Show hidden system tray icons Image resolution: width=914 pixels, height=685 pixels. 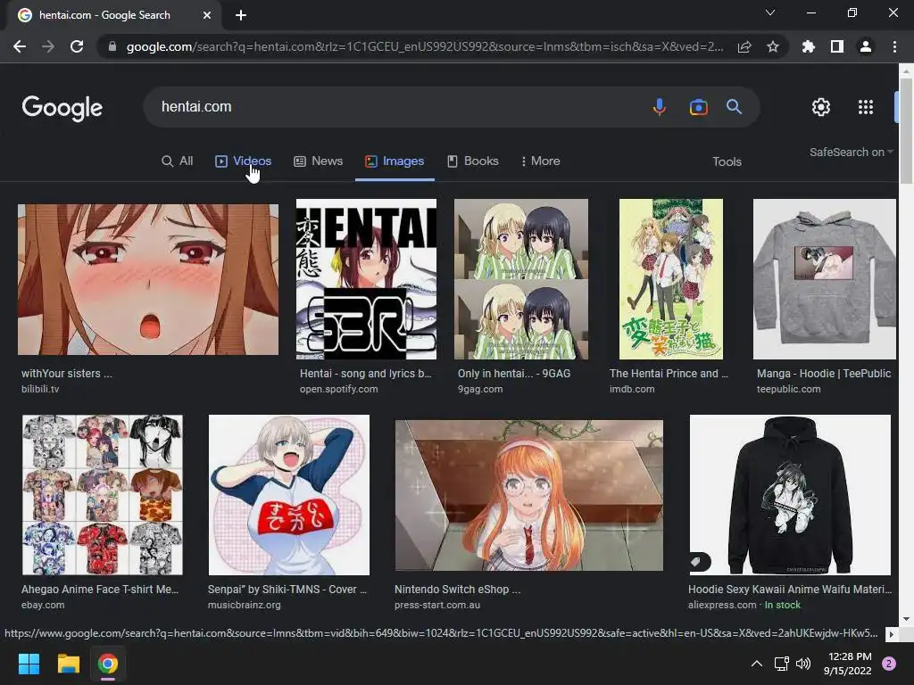(757, 664)
